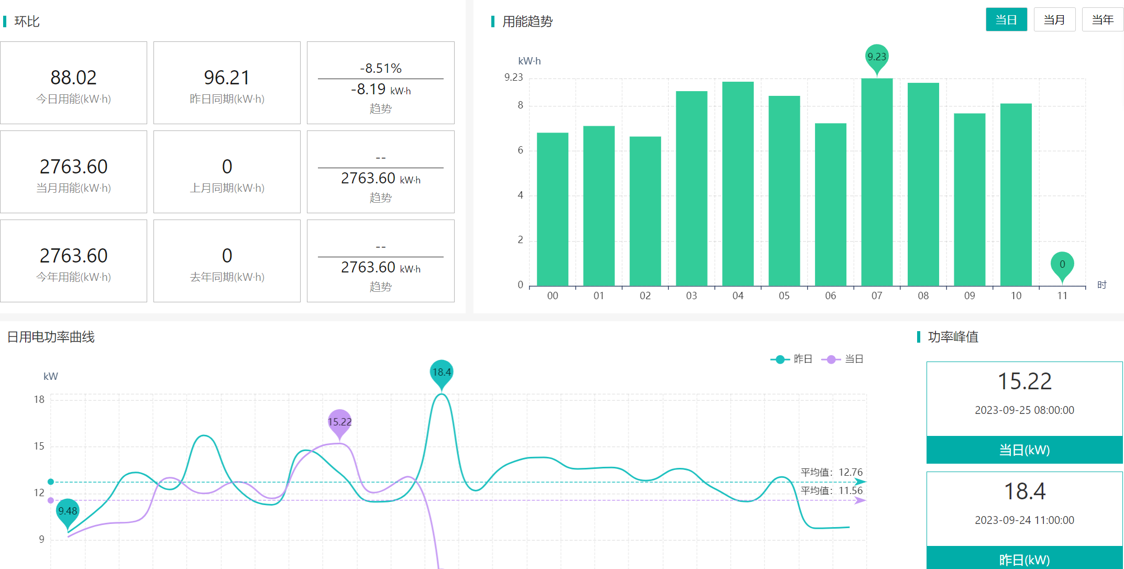Open the 今日用能 88.02 card
This screenshot has height=569, width=1124.
tap(73, 83)
